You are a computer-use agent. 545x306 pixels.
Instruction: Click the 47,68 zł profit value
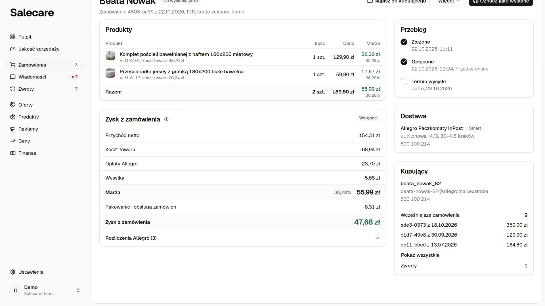point(367,222)
